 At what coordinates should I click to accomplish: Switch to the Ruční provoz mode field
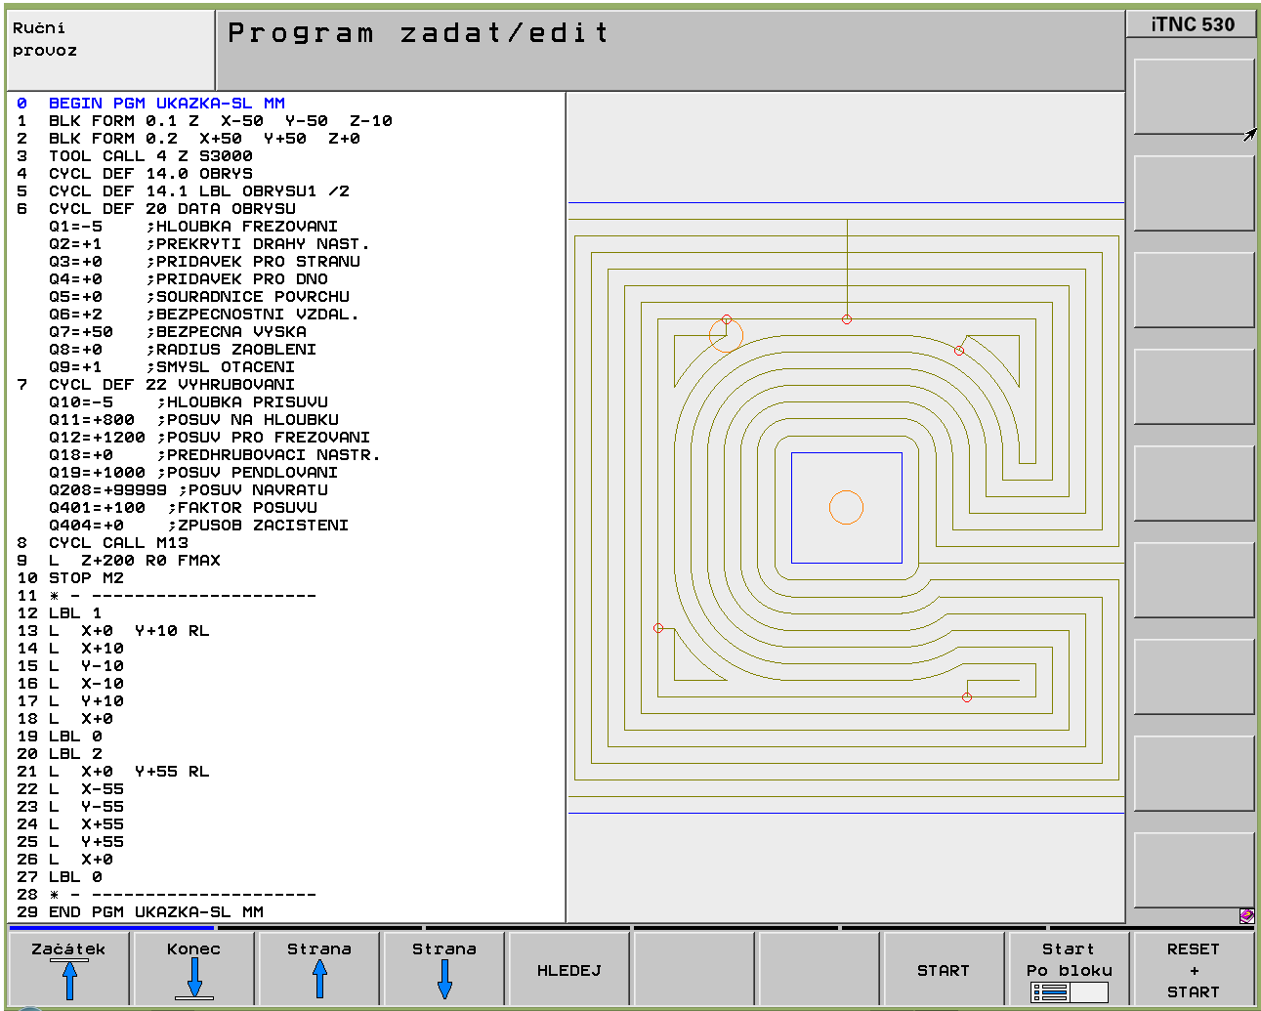tap(109, 50)
